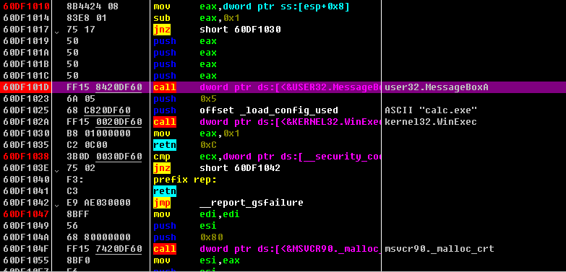Click call to MSVCR90._malloc instruction
The image size is (566, 272).
(x=267, y=249)
